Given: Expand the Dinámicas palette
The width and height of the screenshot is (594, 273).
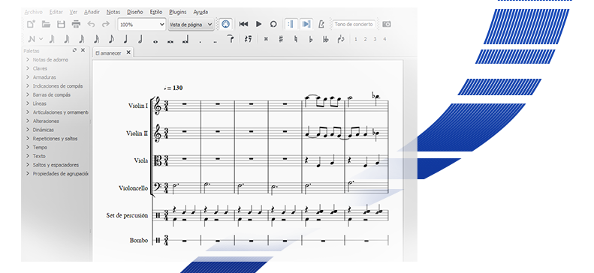Looking at the screenshot, I should (x=44, y=130).
